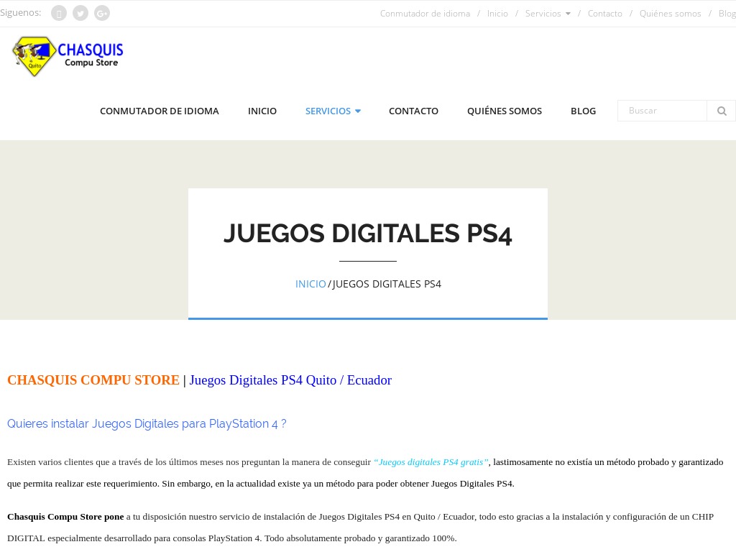This screenshot has width=736, height=552.
Task: Click inside the Buscar search field
Action: click(662, 111)
